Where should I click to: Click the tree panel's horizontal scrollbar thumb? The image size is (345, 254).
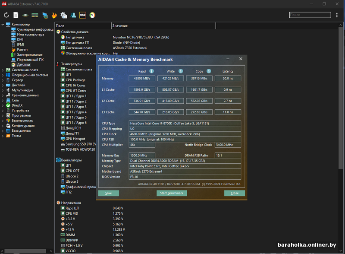click(25, 251)
